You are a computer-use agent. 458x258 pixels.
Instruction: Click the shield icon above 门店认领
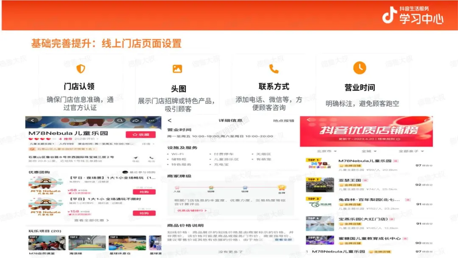81,69
